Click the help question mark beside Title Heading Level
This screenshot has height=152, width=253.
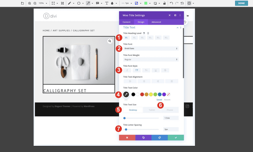(144, 33)
